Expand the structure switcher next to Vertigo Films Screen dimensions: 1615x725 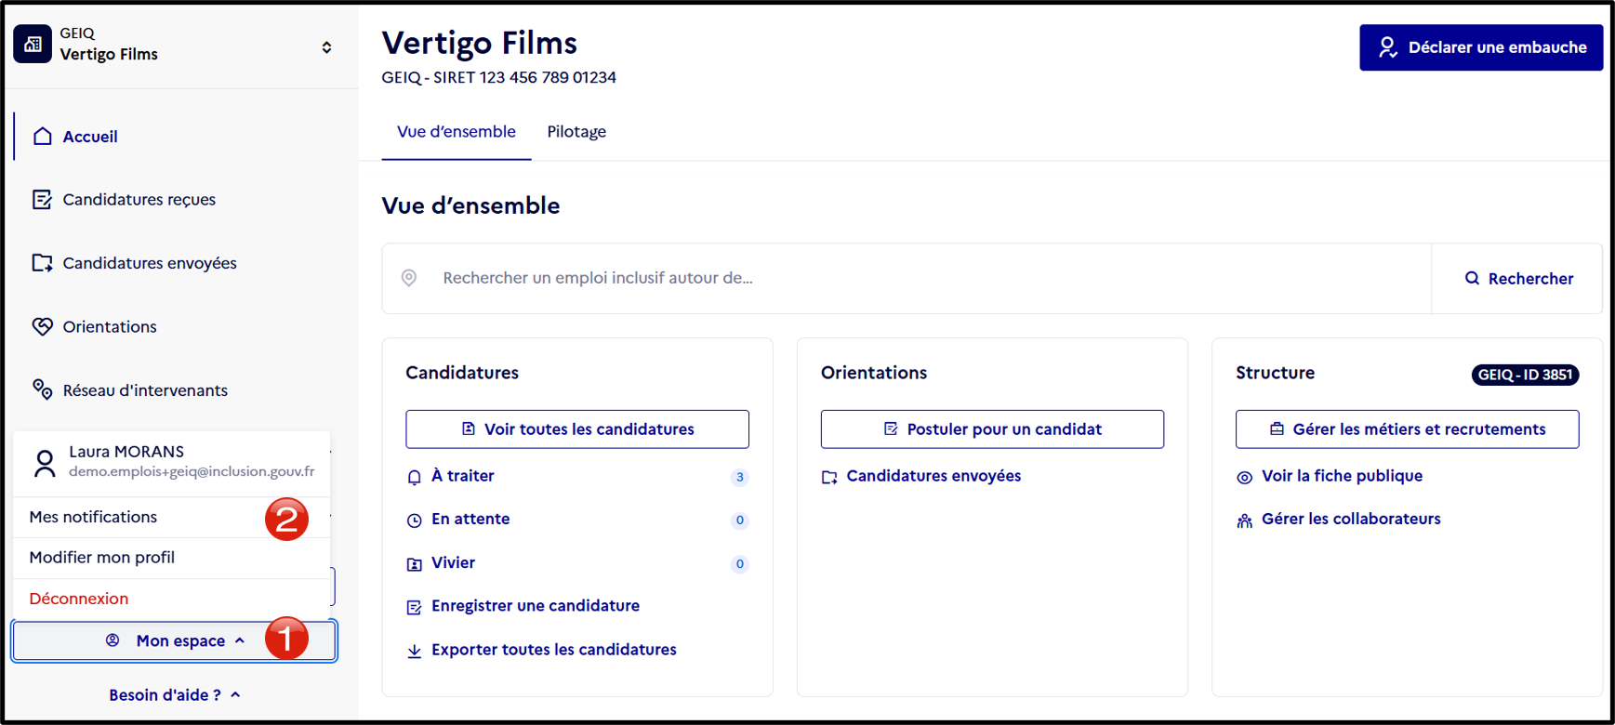click(326, 47)
